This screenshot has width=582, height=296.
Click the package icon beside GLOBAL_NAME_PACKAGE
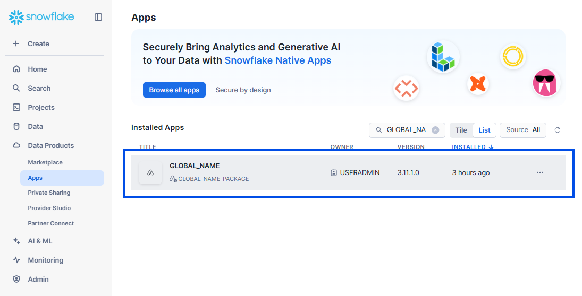click(173, 179)
